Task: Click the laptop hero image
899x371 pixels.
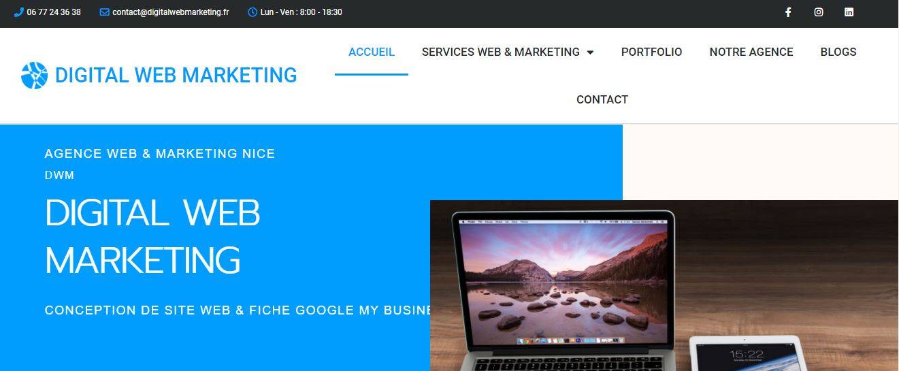Action: [664, 286]
